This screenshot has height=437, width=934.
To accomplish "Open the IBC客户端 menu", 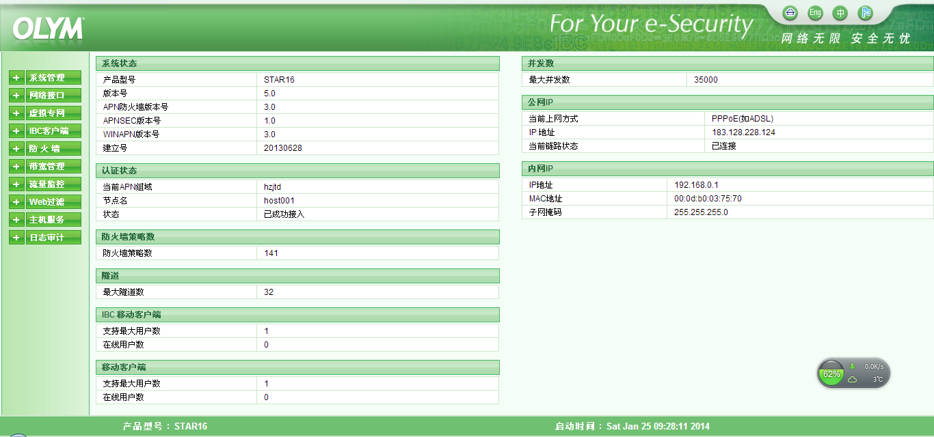I will [x=53, y=131].
